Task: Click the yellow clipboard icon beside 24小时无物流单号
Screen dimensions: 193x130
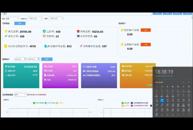Action: coord(6,46)
